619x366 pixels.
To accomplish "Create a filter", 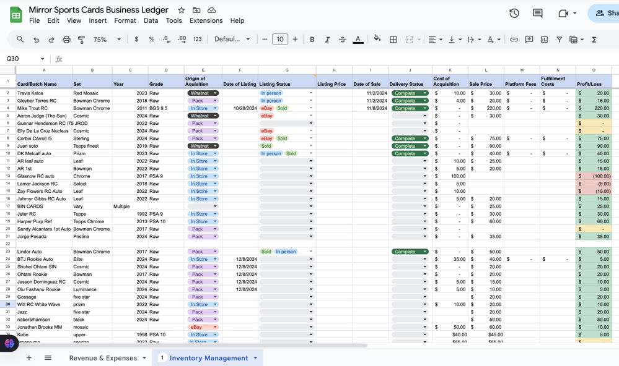I will coord(560,40).
